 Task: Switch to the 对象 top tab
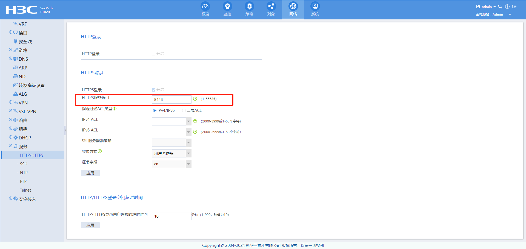271,10
